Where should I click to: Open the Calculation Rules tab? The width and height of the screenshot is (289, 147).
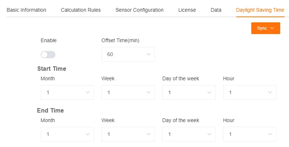click(x=81, y=10)
